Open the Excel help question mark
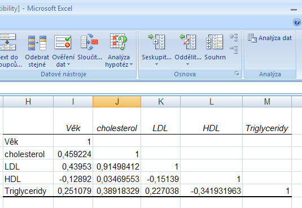302x208 pixels. click(x=297, y=22)
